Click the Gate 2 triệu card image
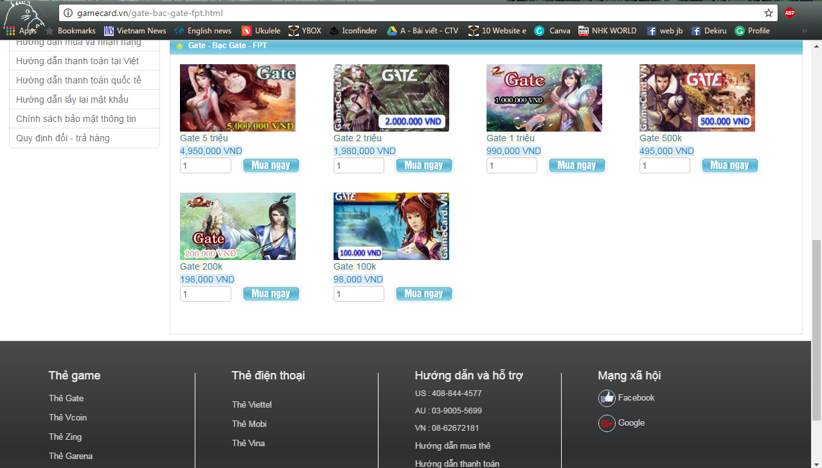 (391, 98)
